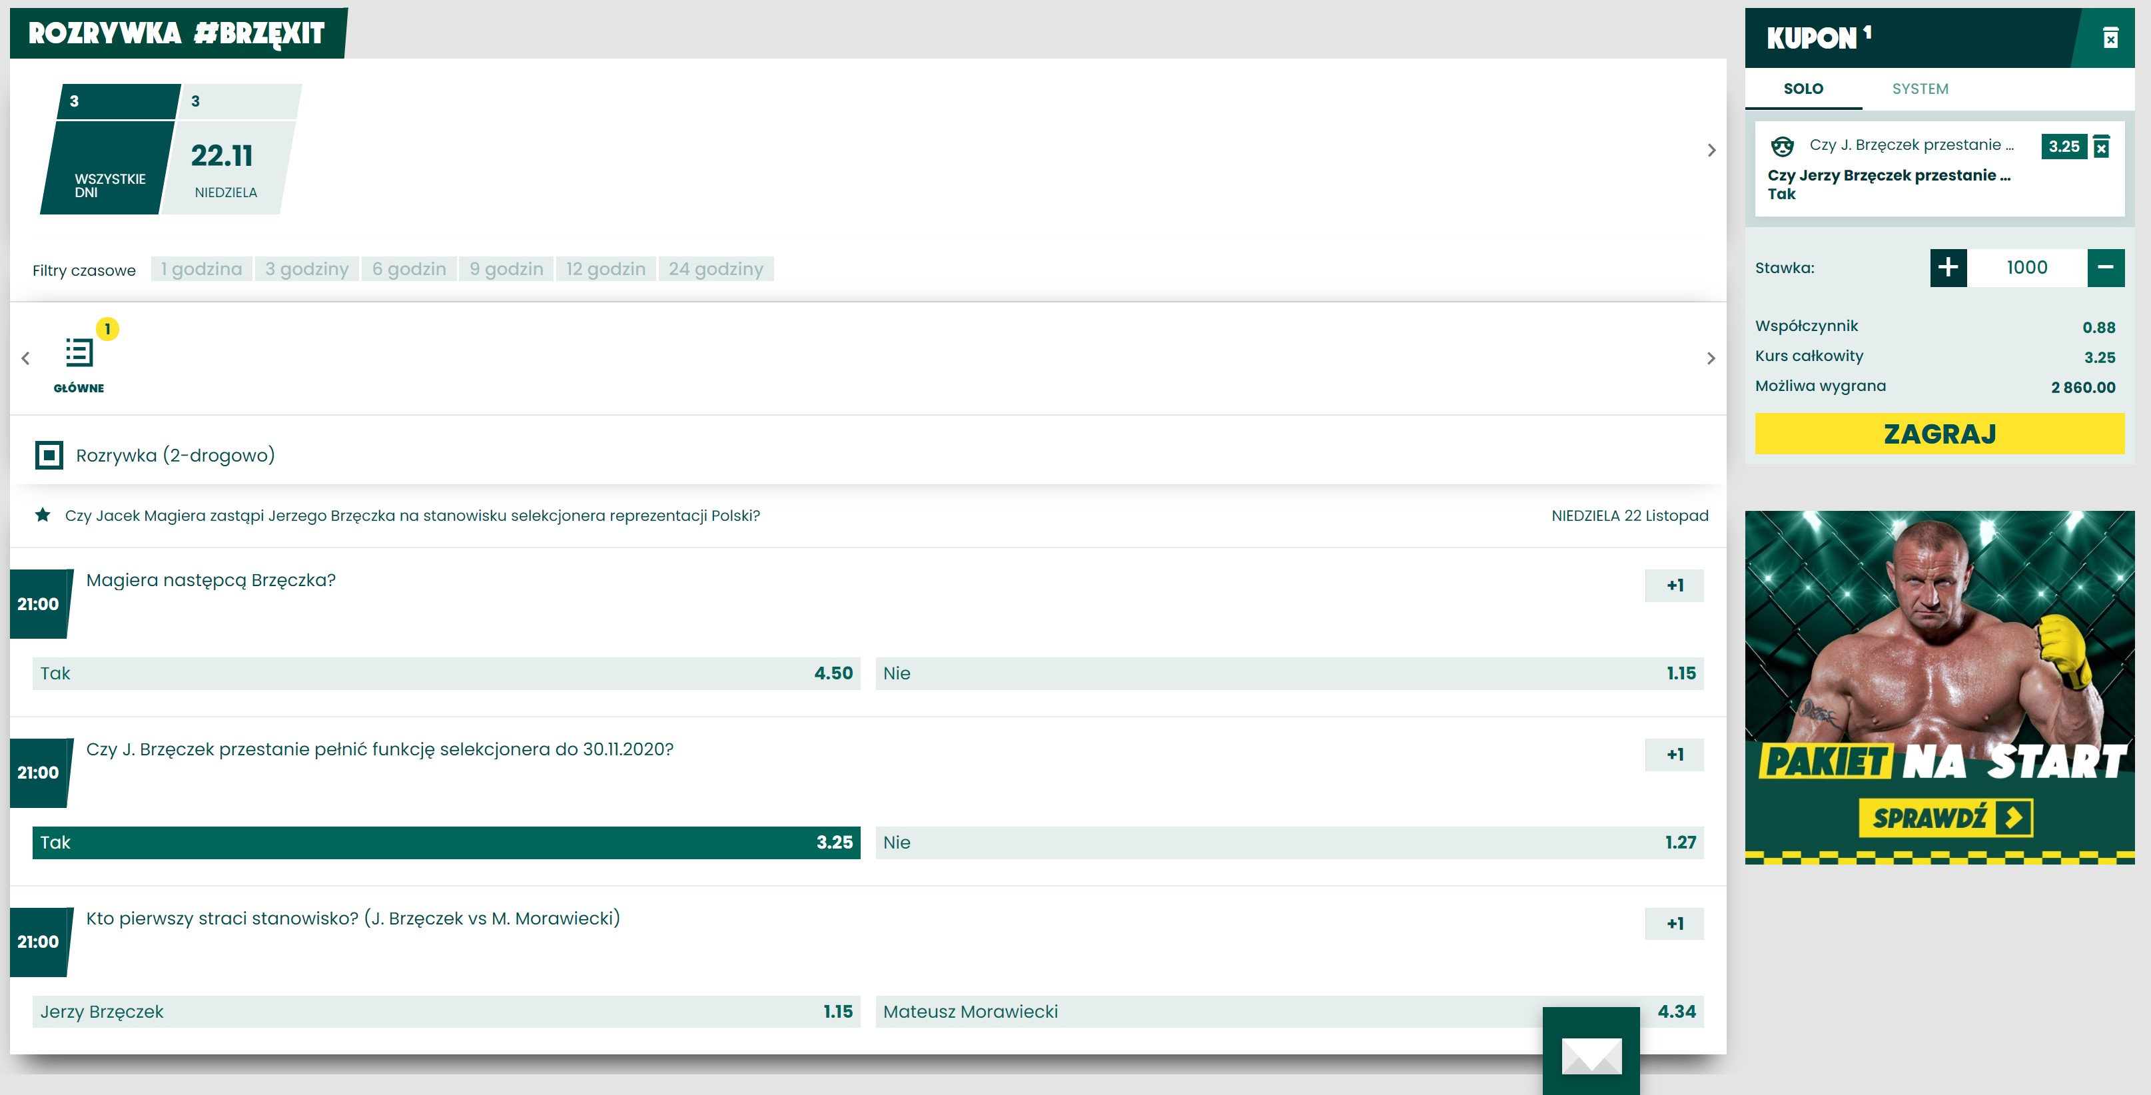Screen dimensions: 2151x1095
Task: Bet Nie 1.27 on Brzęczek question
Action: [1289, 842]
